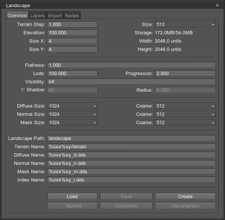Open the Coarse dropdown beside Normal Size
The image size is (225, 220).
pos(185,114)
